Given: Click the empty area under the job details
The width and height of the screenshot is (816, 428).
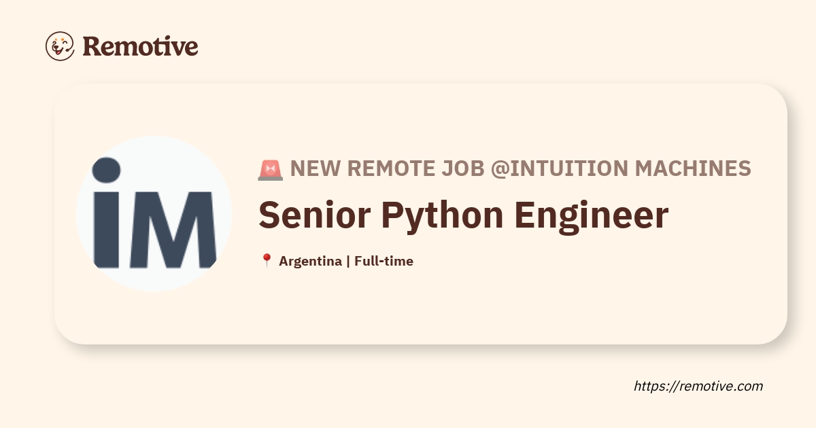Looking at the screenshot, I should pyautogui.click(x=476, y=306).
